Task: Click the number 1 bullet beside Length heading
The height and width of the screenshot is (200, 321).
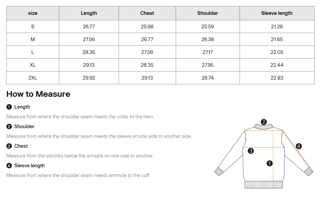Action: pos(9,107)
